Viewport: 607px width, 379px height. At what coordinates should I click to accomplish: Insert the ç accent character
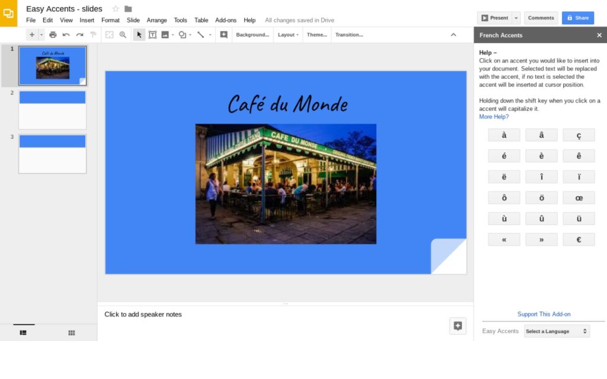click(x=579, y=134)
